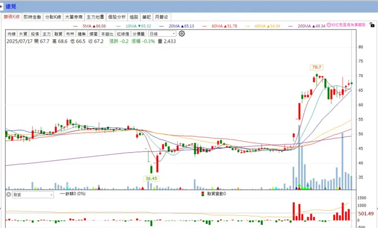
Task: Toggle the 投信 overlay button
Action: tap(35, 34)
